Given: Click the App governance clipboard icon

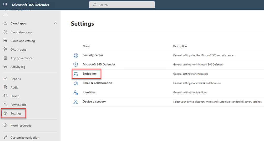Looking at the screenshot, I should (5, 58).
